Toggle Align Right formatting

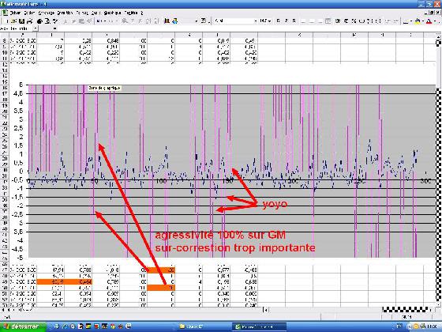click(320, 21)
